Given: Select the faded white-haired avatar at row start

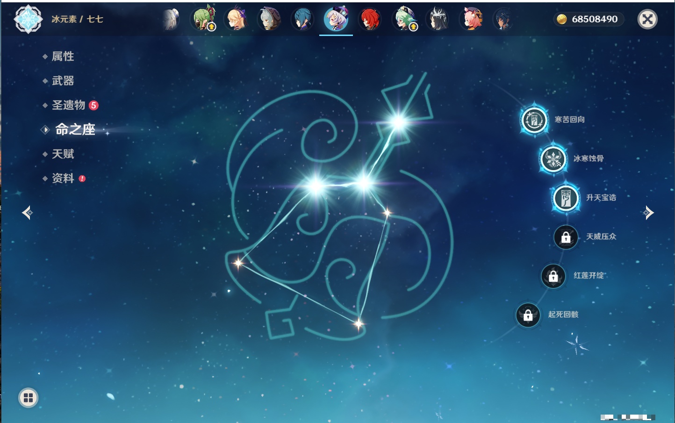Looking at the screenshot, I should click(171, 19).
